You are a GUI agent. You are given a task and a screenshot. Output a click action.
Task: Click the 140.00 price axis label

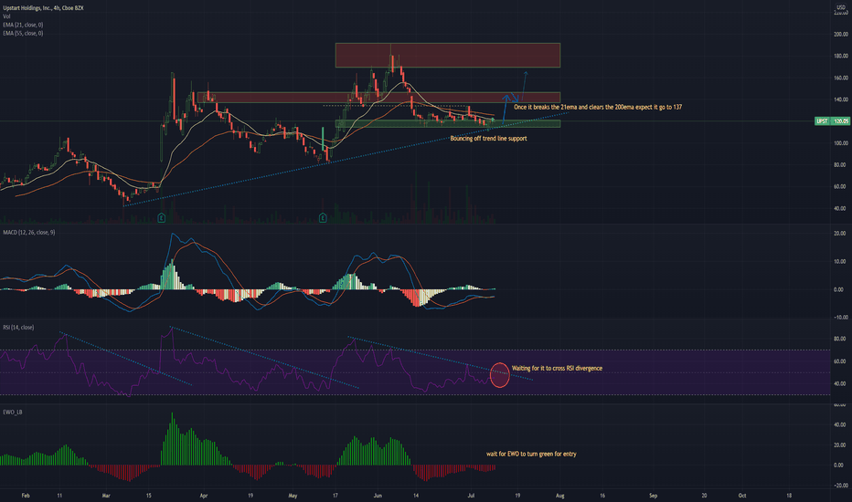click(841, 99)
